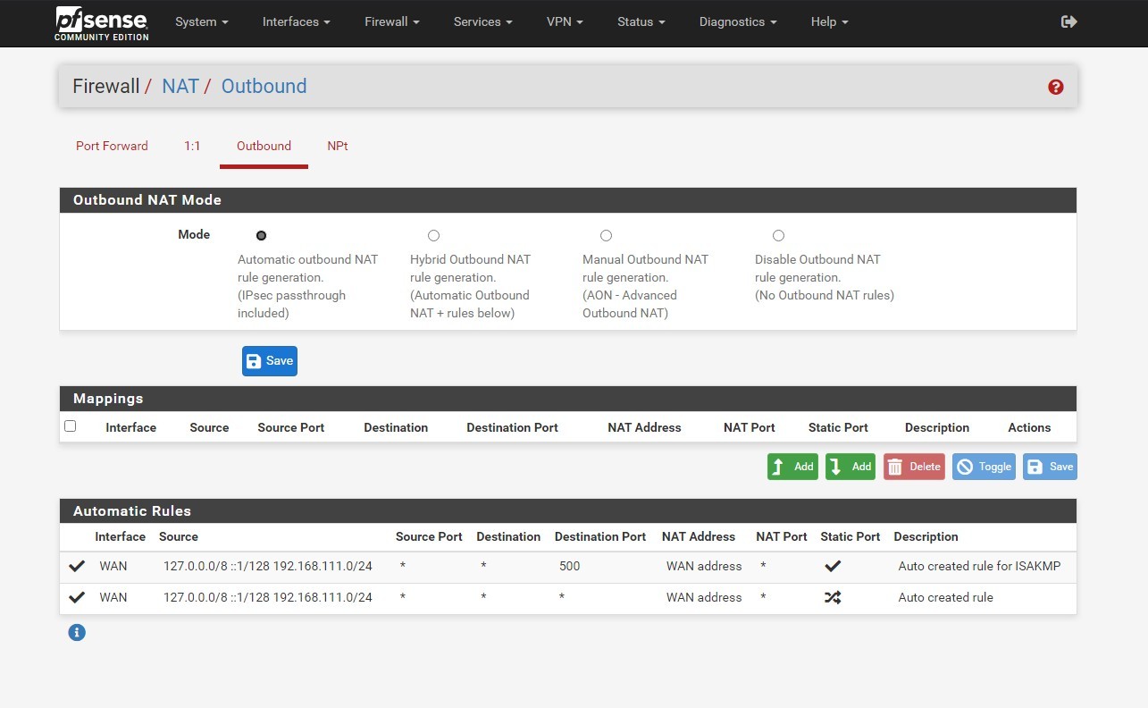Click the Toggle mappings icon

tap(983, 466)
